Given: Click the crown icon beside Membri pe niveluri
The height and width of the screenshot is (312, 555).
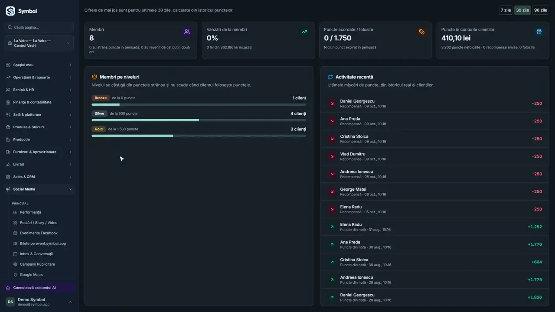Looking at the screenshot, I should click(x=95, y=77).
